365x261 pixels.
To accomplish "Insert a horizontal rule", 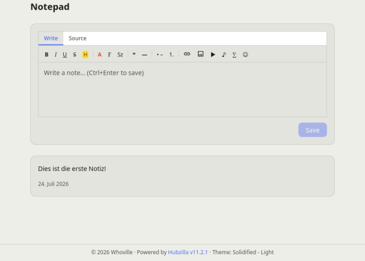I will [x=144, y=55].
